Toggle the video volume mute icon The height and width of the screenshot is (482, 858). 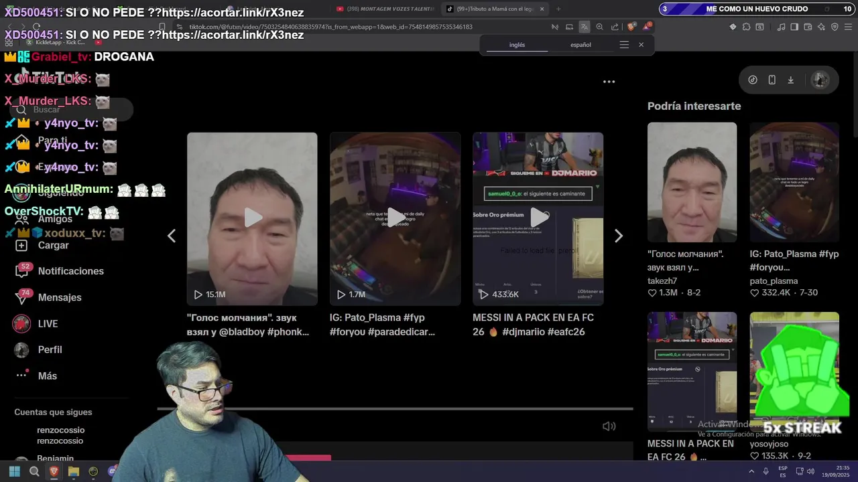[x=609, y=426]
